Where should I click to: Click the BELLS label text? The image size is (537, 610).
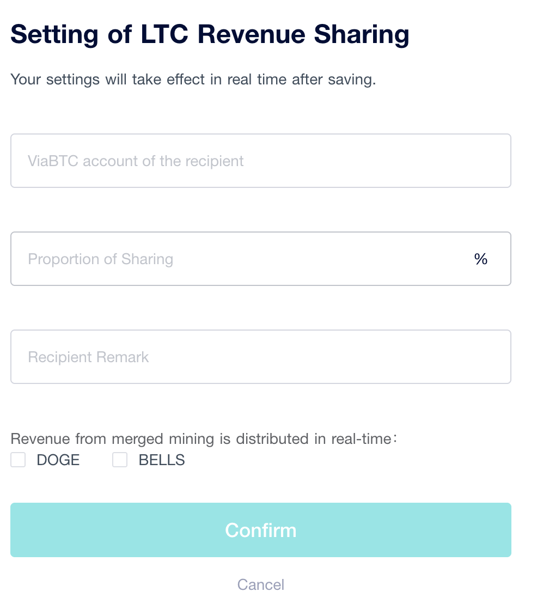(162, 460)
